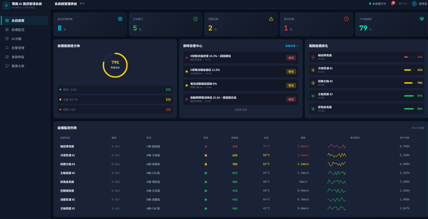Viewport: 428px width, 219px height.
Task: Click the 健康度 column header
Action: click(x=235, y=138)
